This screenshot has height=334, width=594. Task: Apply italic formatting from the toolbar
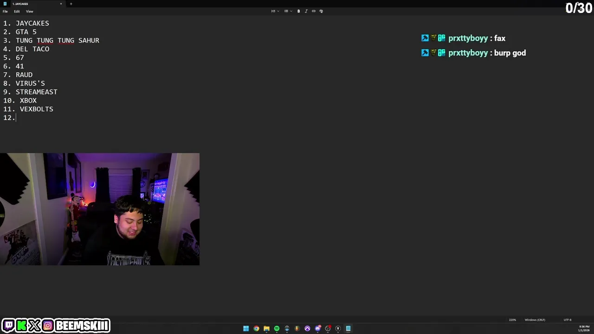click(x=306, y=11)
